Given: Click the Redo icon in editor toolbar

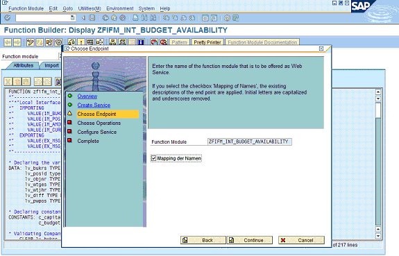Looking at the screenshot, I should pyautogui.click(x=47, y=81).
